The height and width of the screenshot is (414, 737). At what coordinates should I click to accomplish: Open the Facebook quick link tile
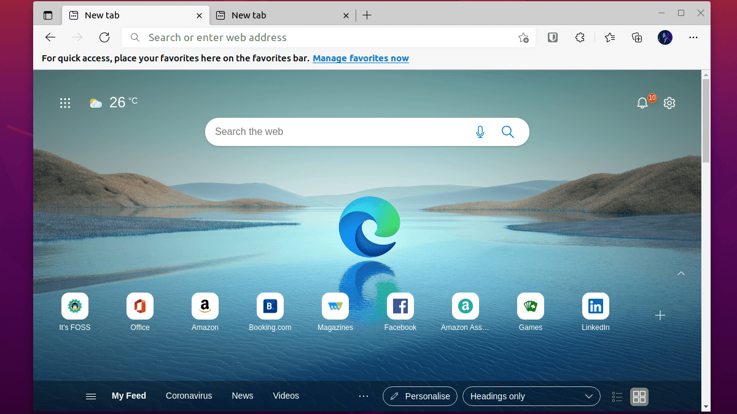click(x=400, y=312)
